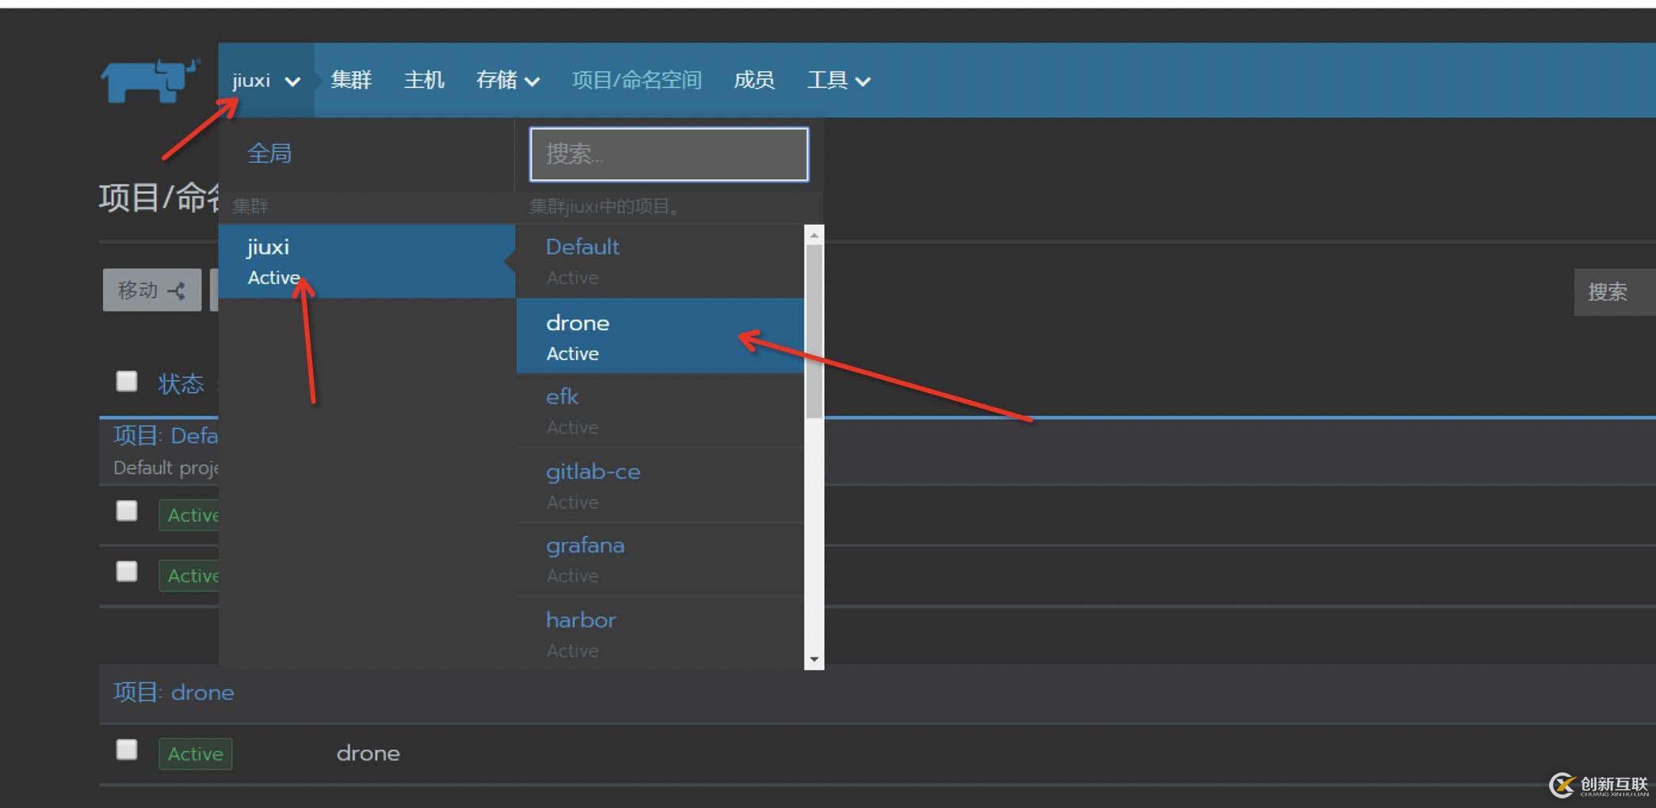Click the move icon on the 移动 button

177,290
